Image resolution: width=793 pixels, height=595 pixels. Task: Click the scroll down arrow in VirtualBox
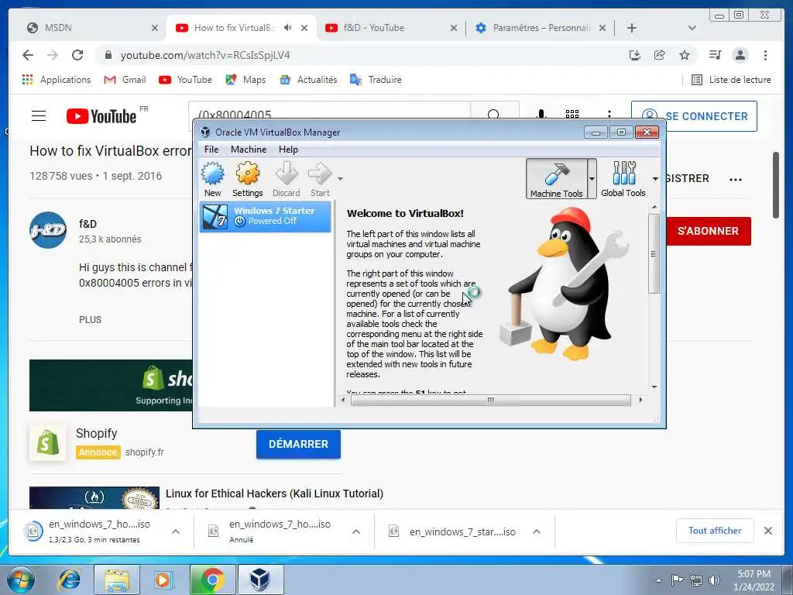(654, 387)
